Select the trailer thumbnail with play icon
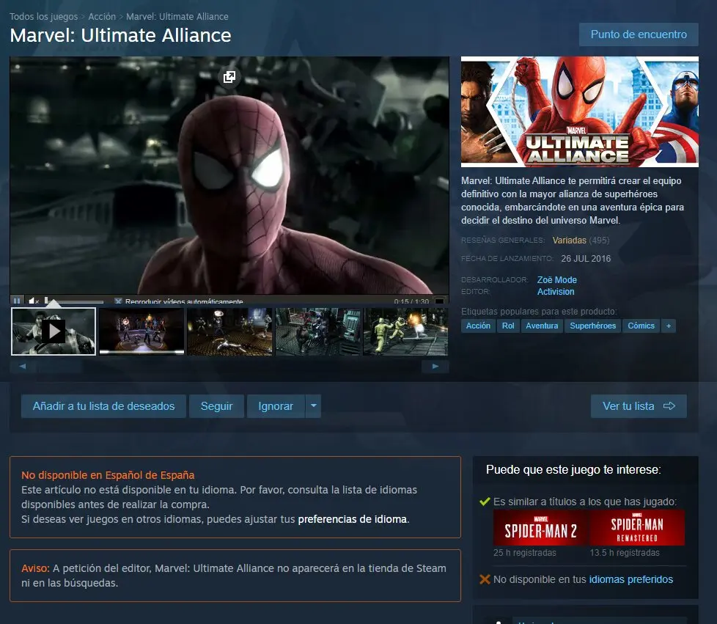717x624 pixels. tap(54, 331)
